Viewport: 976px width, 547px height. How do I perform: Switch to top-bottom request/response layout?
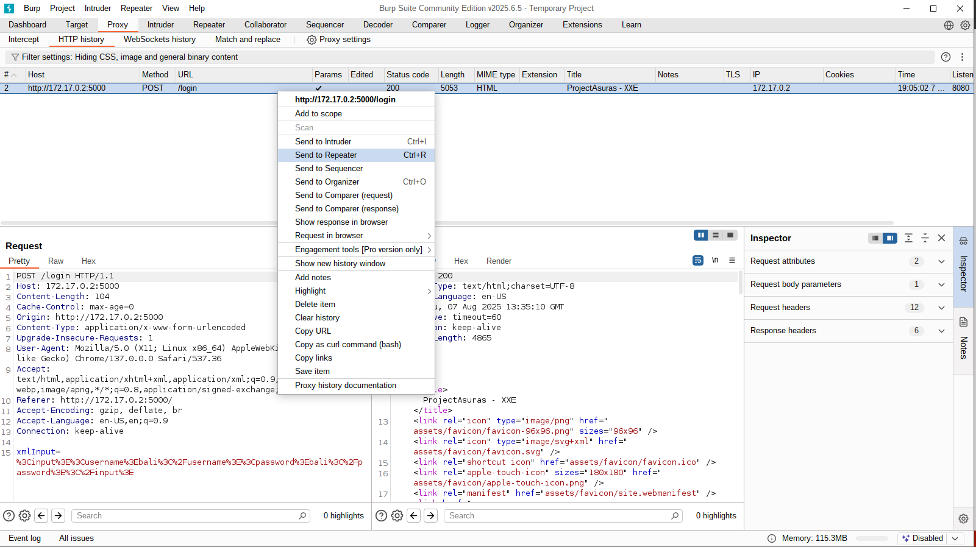click(716, 235)
